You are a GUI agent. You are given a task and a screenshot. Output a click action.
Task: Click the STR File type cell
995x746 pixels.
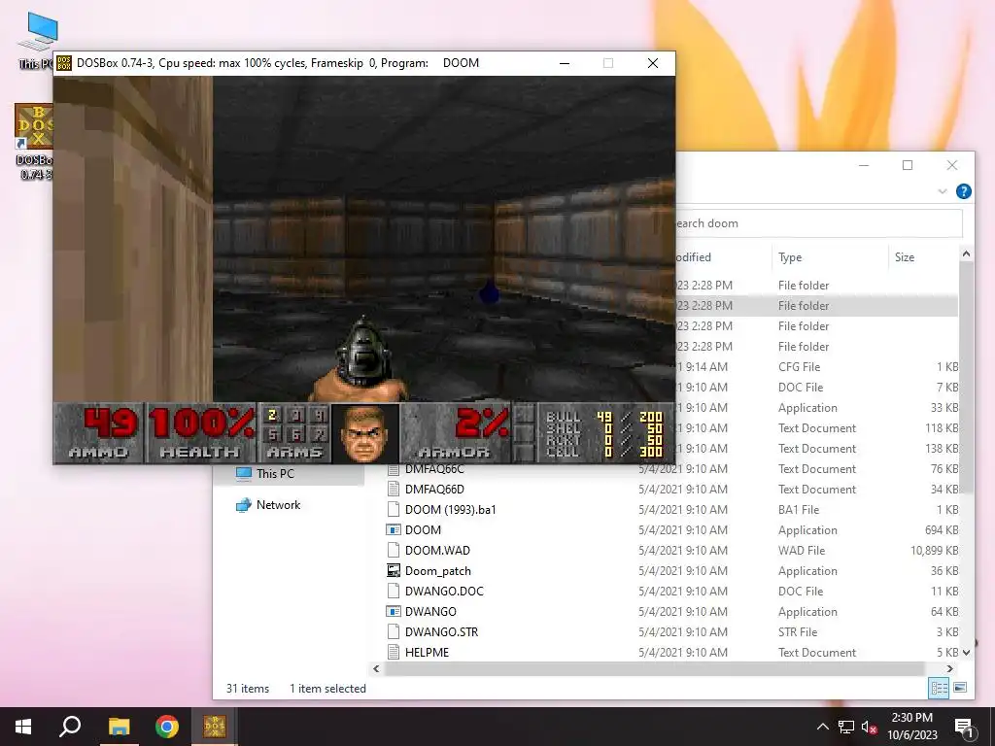[x=798, y=631]
